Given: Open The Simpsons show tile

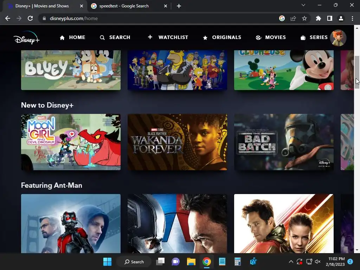Looking at the screenshot, I should (x=177, y=70).
